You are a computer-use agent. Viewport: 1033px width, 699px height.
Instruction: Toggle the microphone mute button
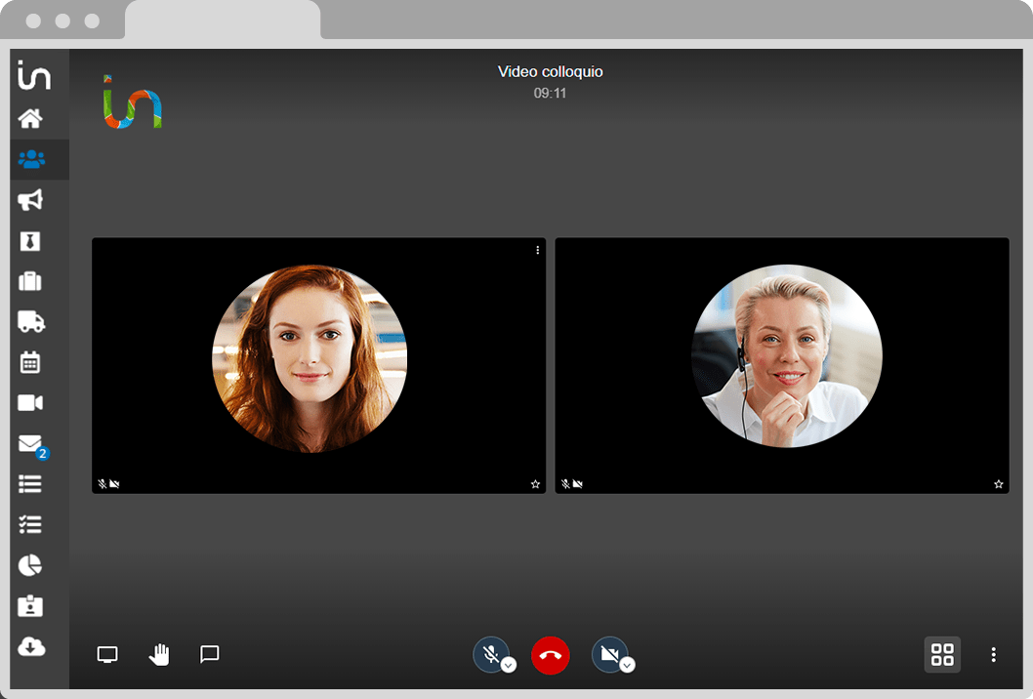coord(491,654)
